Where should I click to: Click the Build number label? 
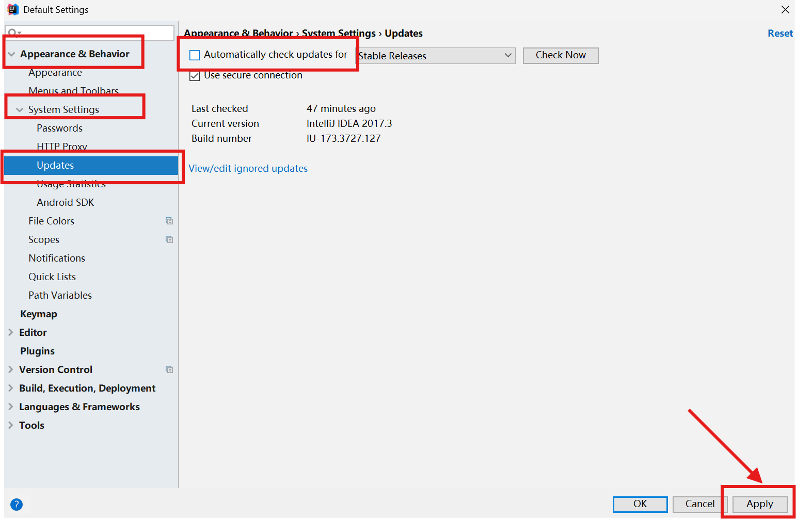pyautogui.click(x=221, y=138)
